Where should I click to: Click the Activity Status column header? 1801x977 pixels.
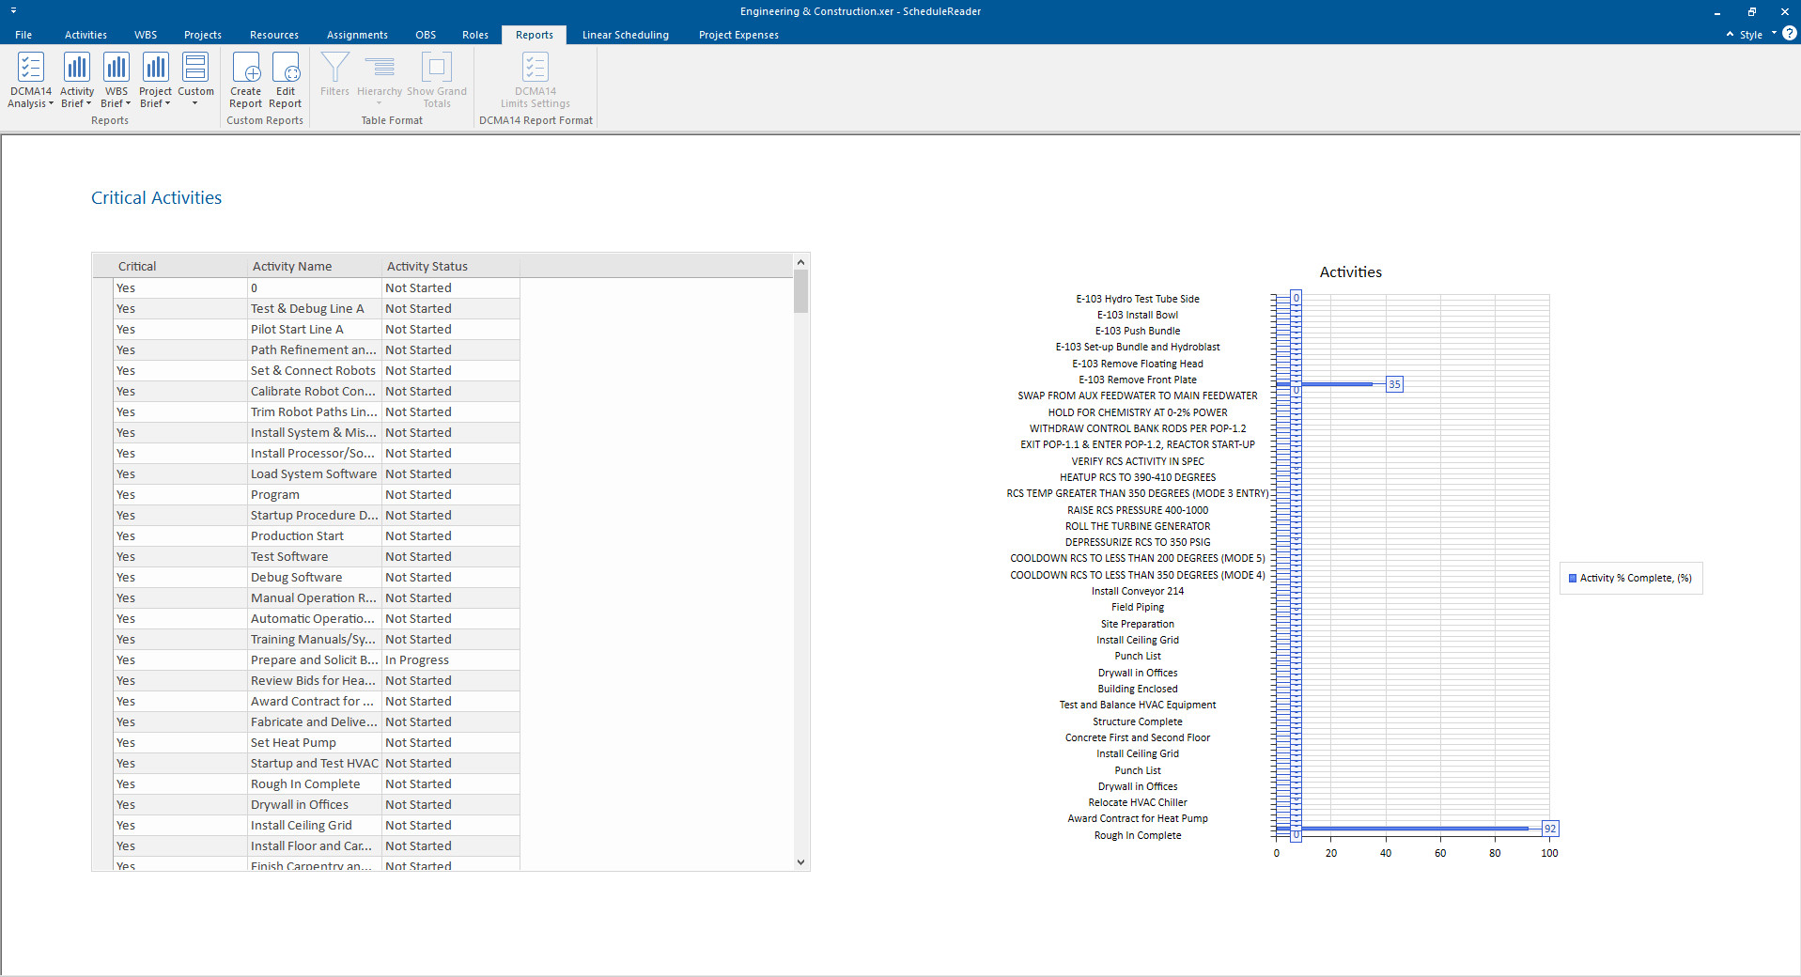click(x=450, y=266)
